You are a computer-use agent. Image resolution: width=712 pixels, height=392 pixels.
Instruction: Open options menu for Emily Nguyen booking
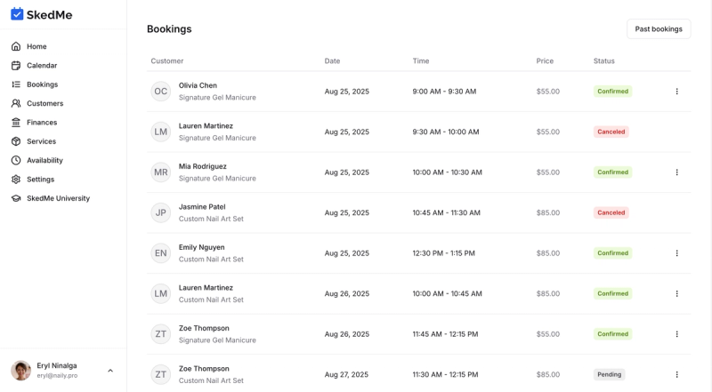pos(676,253)
